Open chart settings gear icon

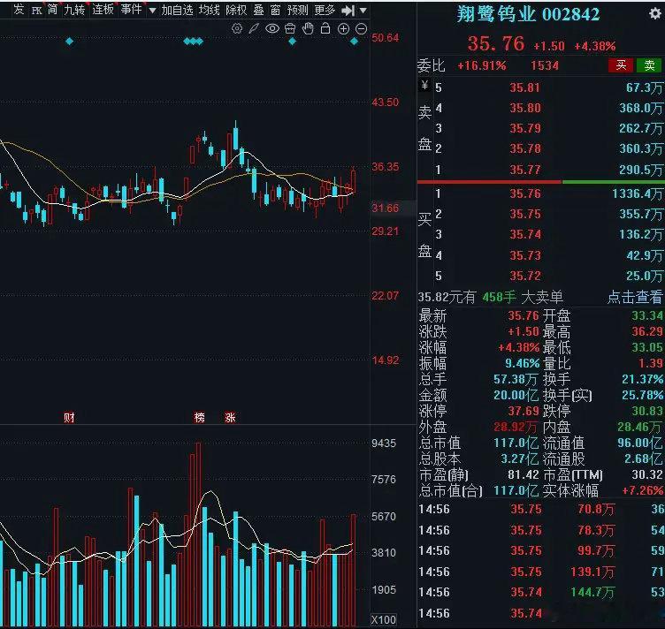click(237, 29)
